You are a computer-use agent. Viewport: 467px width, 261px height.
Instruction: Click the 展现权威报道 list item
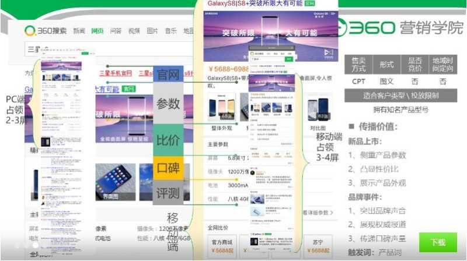[377, 224]
